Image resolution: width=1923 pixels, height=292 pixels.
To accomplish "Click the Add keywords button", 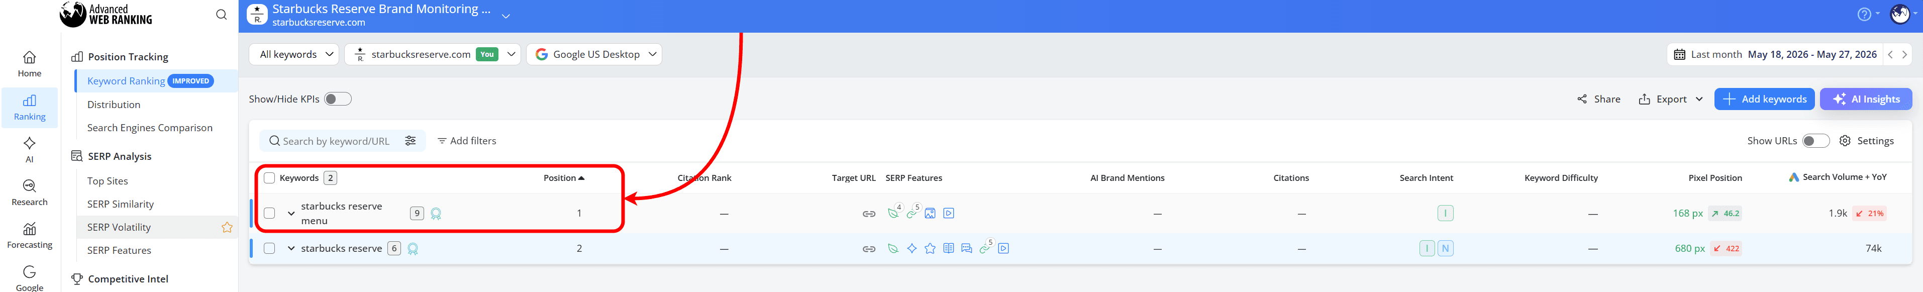I will tap(1764, 100).
